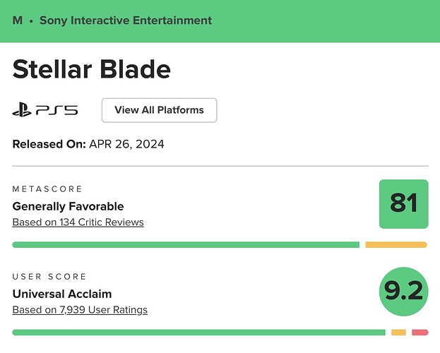Open Based on 7,939 User Ratings link
The image size is (440, 353).
pos(80,310)
